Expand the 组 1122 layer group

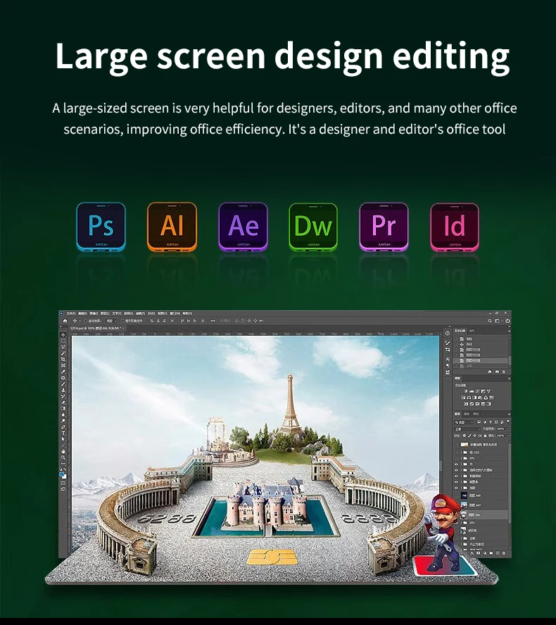pyautogui.click(x=462, y=453)
